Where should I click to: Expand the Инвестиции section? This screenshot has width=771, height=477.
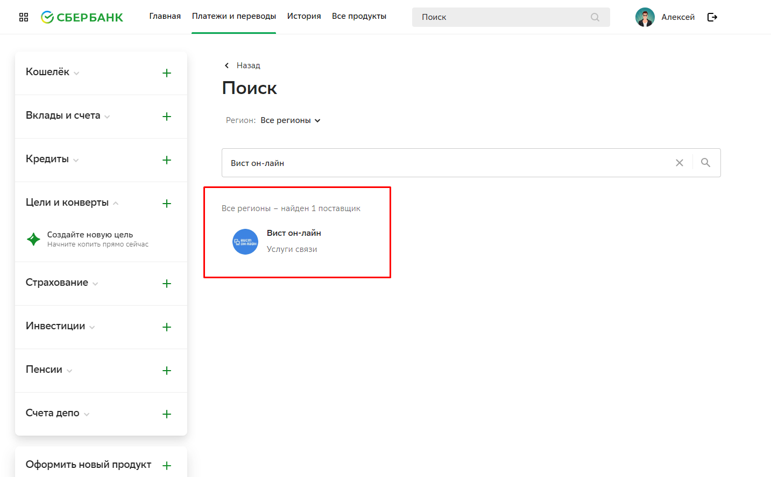(x=92, y=327)
